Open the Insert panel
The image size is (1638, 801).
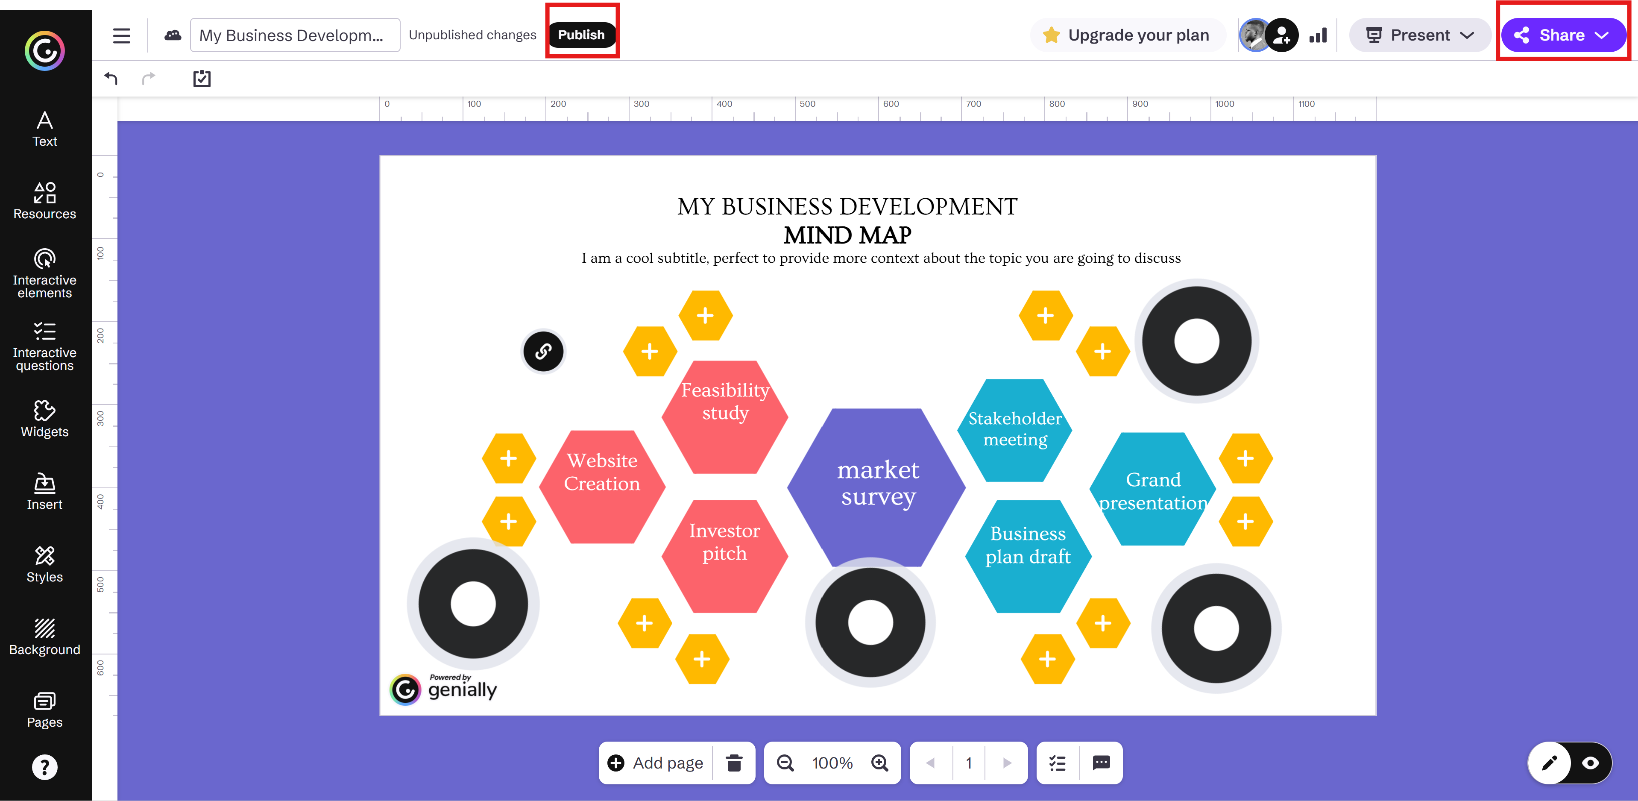pos(44,491)
